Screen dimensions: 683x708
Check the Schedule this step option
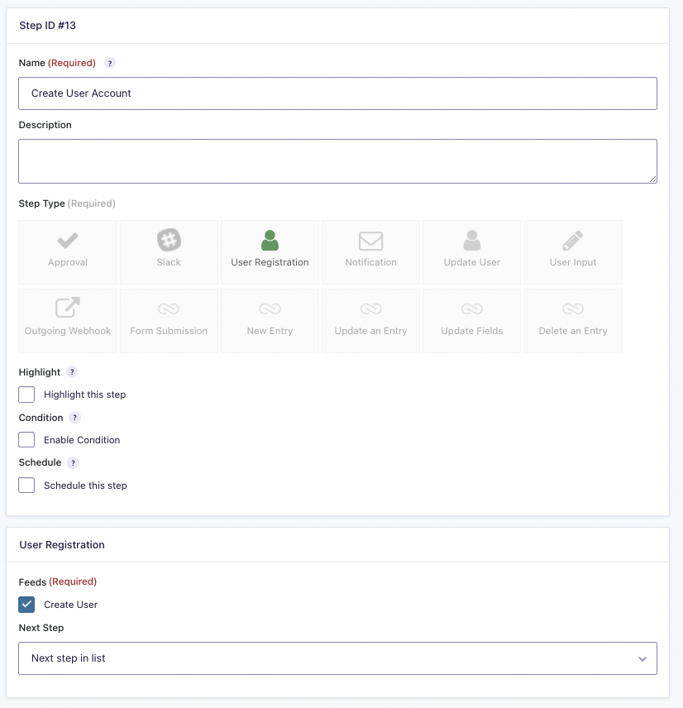27,486
